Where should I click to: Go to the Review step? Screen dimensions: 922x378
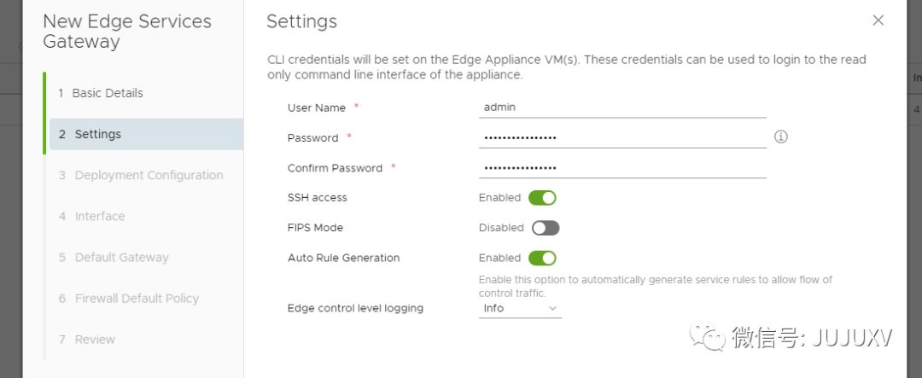pos(95,339)
